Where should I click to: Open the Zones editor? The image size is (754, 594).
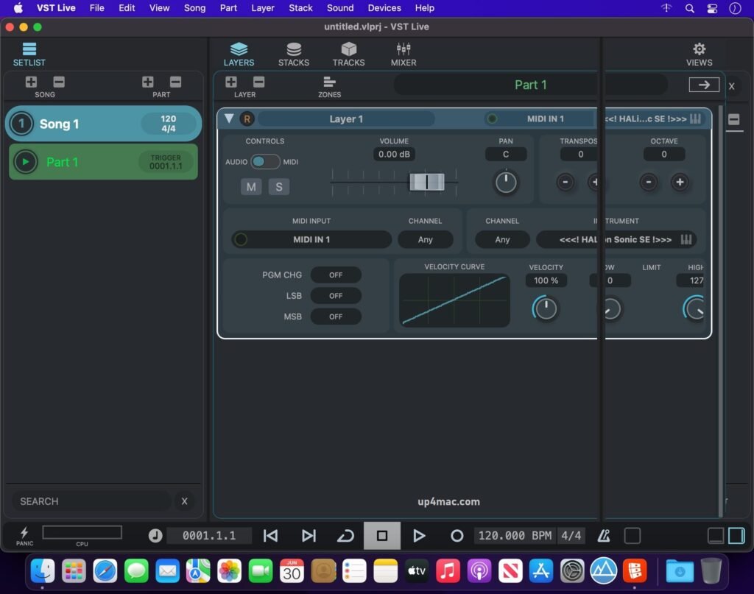click(x=329, y=85)
